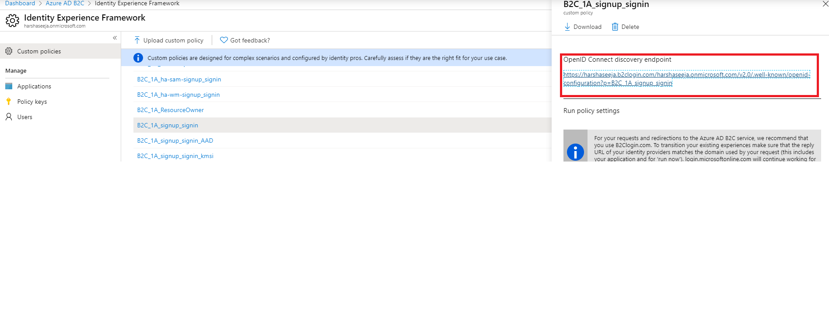
Task: Click the info icon in recommendation box
Action: [575, 152]
